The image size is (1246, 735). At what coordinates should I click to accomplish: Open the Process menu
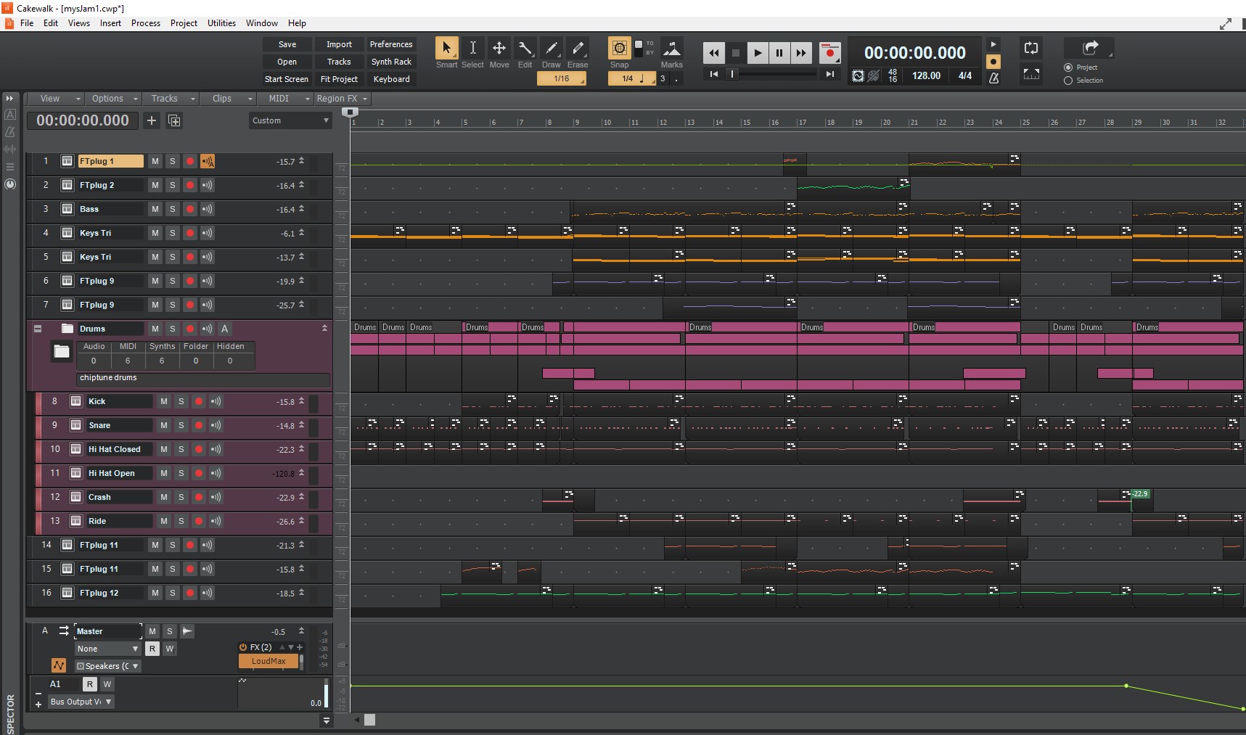coord(146,23)
